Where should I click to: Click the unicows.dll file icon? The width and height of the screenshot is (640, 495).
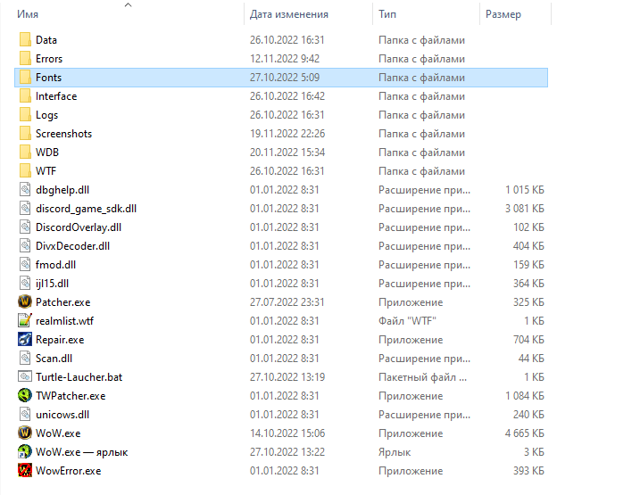point(25,414)
